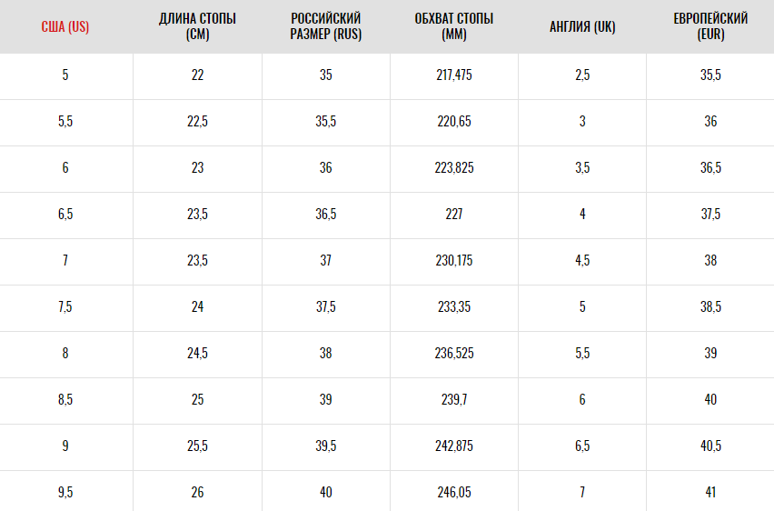This screenshot has height=511, width=774.
Task: Click European size 40,5 cell
Action: tap(710, 446)
